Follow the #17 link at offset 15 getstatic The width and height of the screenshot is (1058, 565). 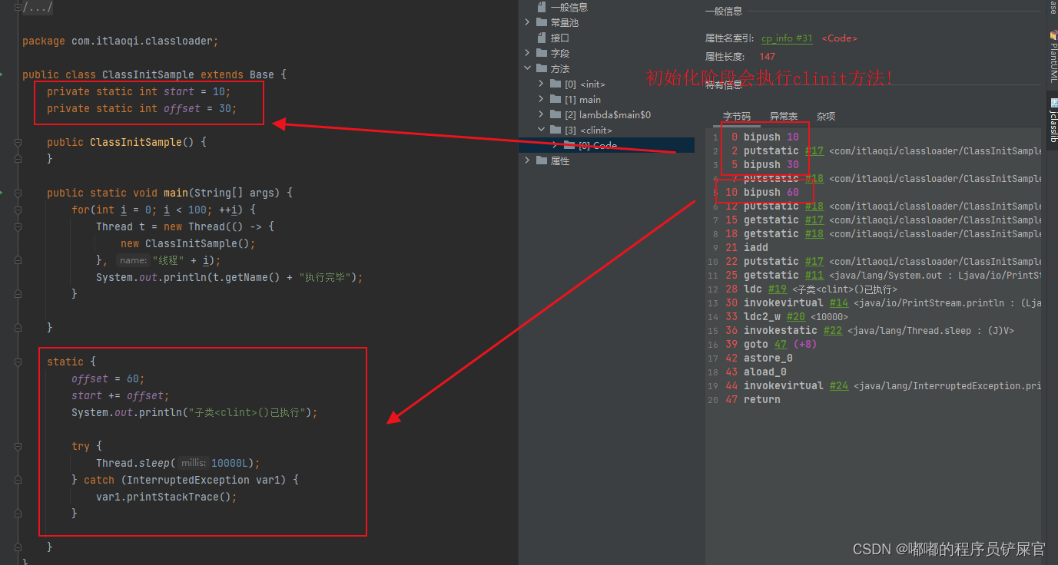814,220
